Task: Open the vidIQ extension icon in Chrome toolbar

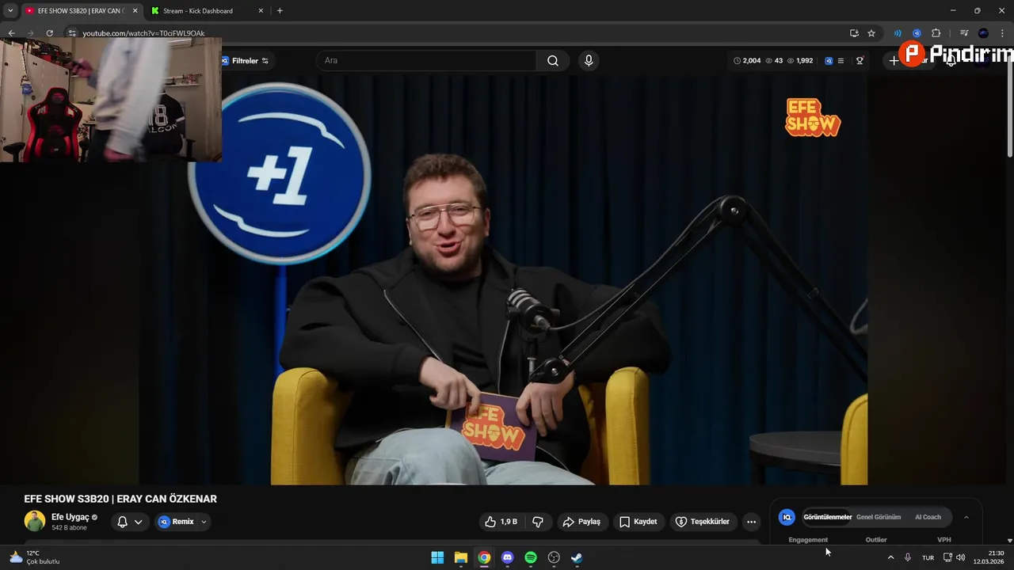Action: [917, 33]
